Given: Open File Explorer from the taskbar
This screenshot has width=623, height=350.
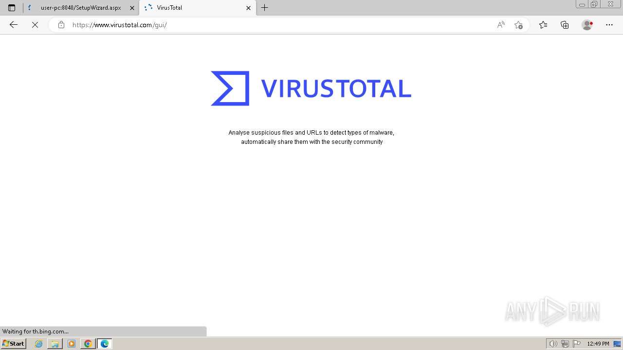Looking at the screenshot, I should click(x=55, y=344).
